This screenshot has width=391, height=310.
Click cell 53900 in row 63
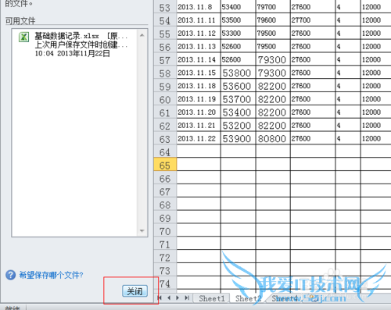point(238,138)
